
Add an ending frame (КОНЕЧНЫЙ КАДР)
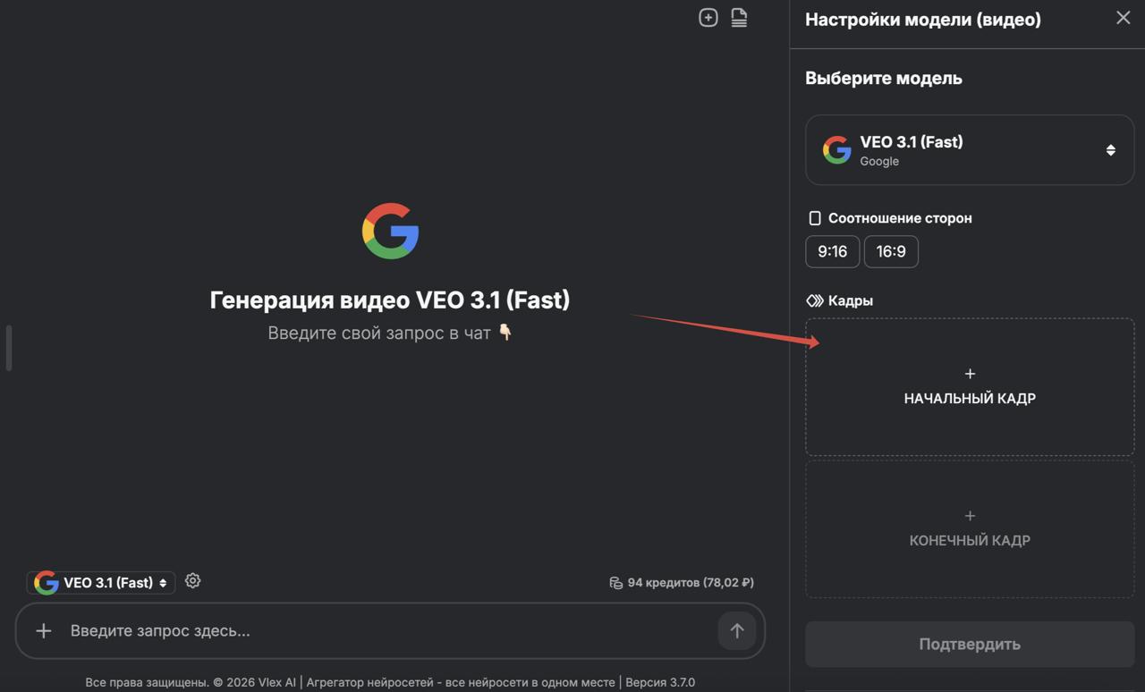970,529
